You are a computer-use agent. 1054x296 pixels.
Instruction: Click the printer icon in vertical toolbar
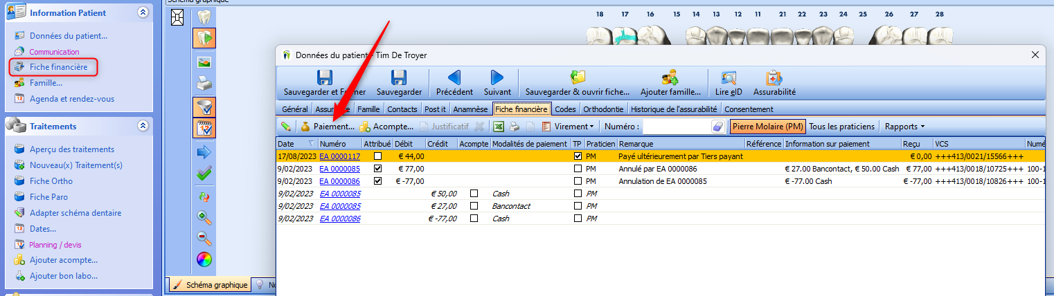[x=204, y=84]
